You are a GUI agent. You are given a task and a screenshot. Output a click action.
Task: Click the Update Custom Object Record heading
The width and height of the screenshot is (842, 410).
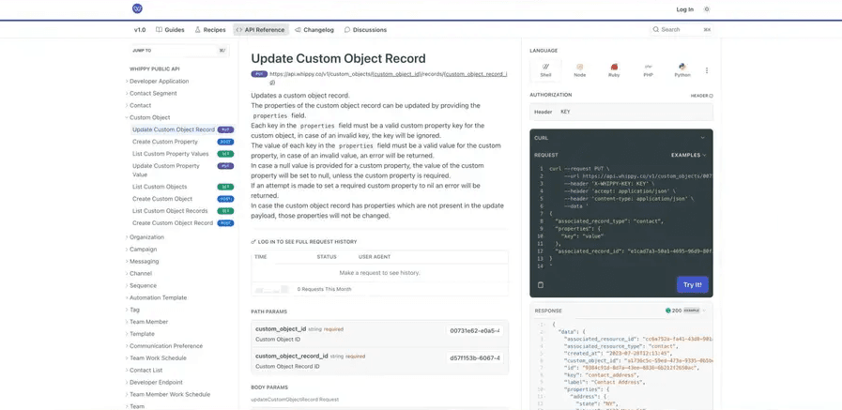coord(338,58)
